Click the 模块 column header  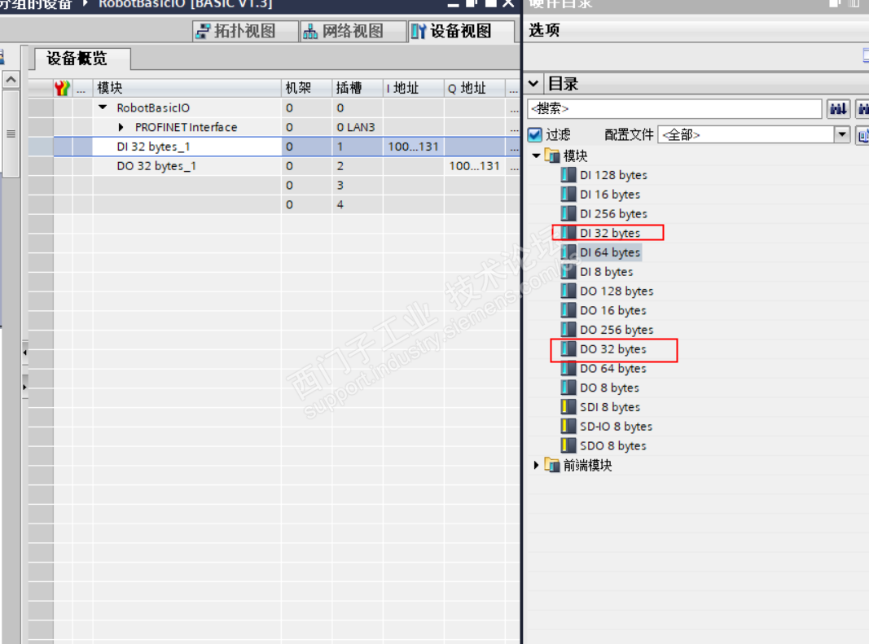[x=187, y=88]
